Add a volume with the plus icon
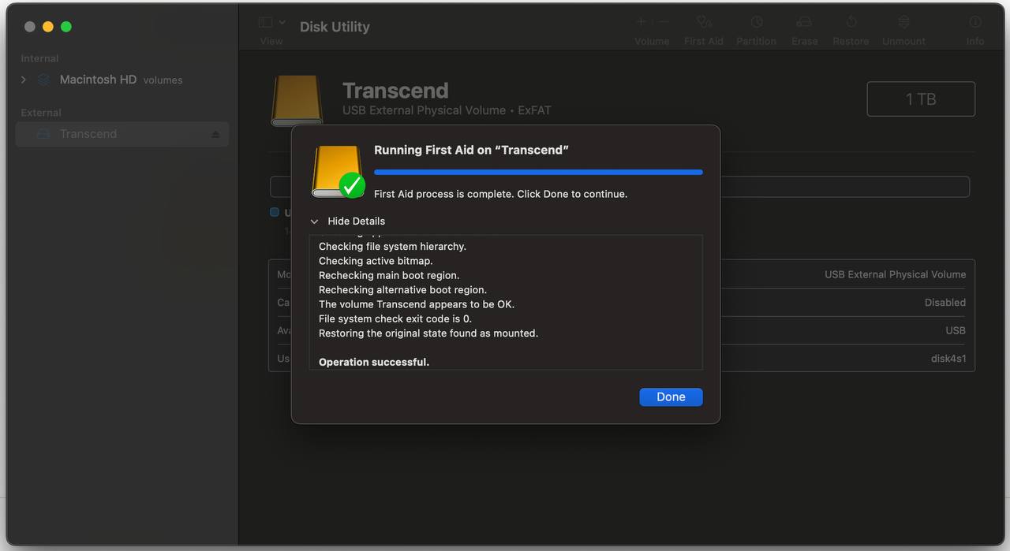The width and height of the screenshot is (1010, 551). (642, 23)
